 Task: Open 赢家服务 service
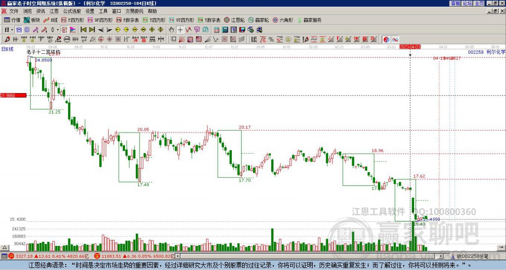[x=309, y=20]
